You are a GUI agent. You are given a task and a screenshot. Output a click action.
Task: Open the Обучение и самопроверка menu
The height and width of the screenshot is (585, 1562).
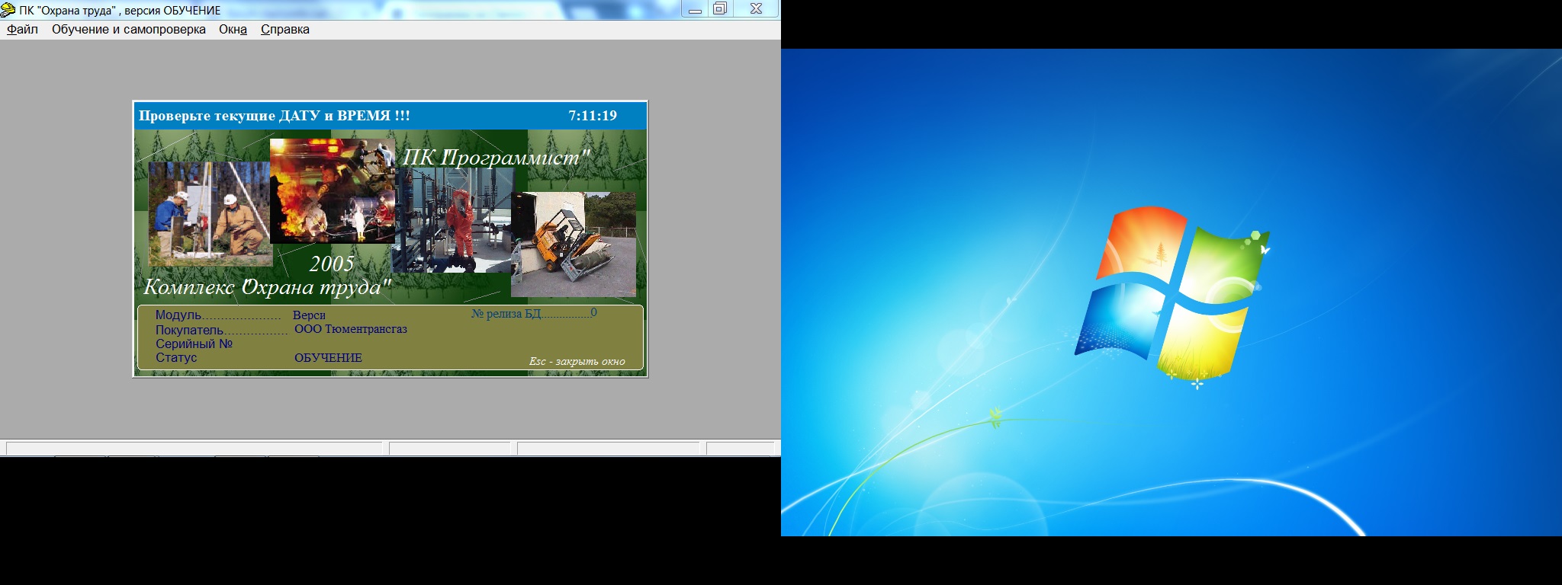pyautogui.click(x=128, y=30)
